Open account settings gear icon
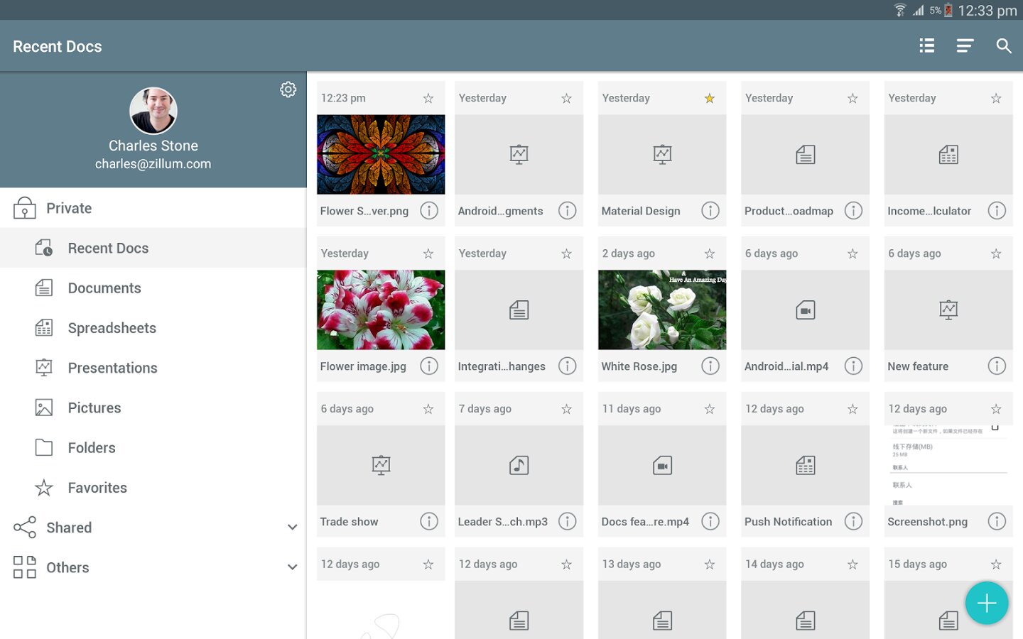The width and height of the screenshot is (1023, 639). [288, 89]
